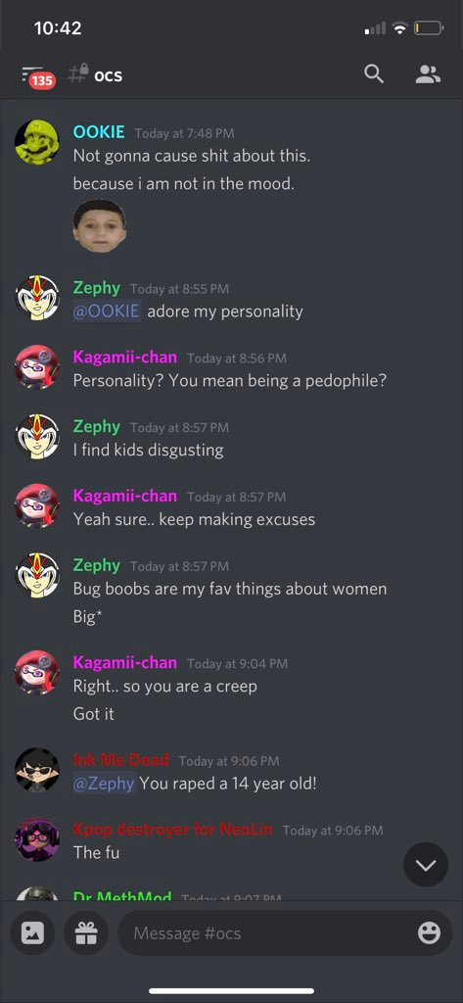Open the username Kpop destroyer for NeoLin
Screen dimensions: 463x1003
pos(172,830)
